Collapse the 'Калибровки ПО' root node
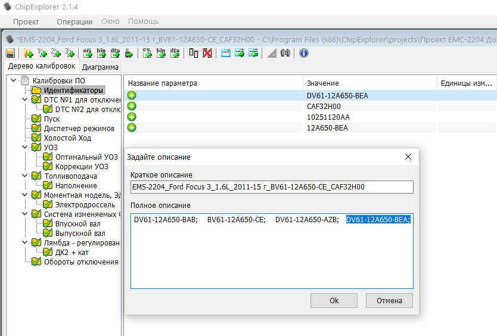The image size is (497, 336). [x=13, y=80]
